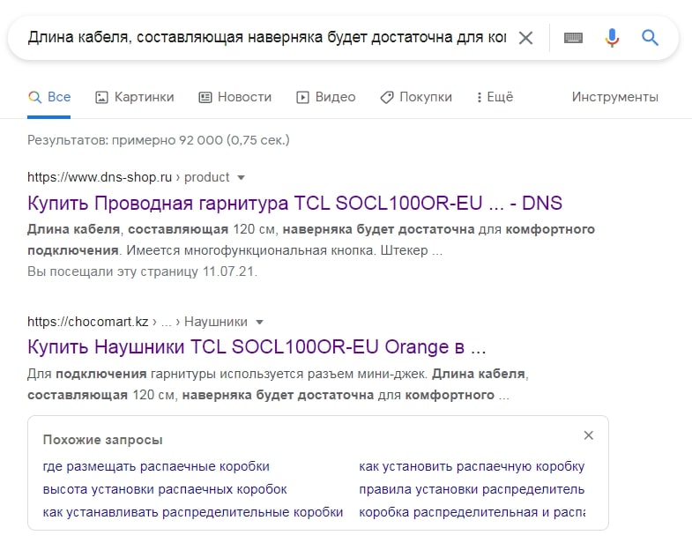Open the Ещё more options menu

tap(495, 97)
